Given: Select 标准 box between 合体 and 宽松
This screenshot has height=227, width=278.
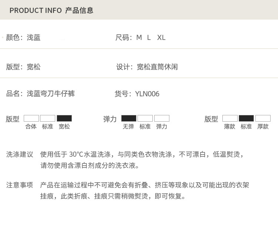Looking at the screenshot, I should pos(47,118).
